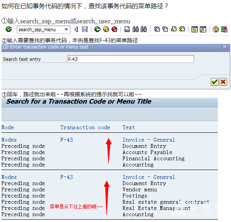
Task: Click the Find Next binoculars-plus icon
Action: (x=144, y=29)
